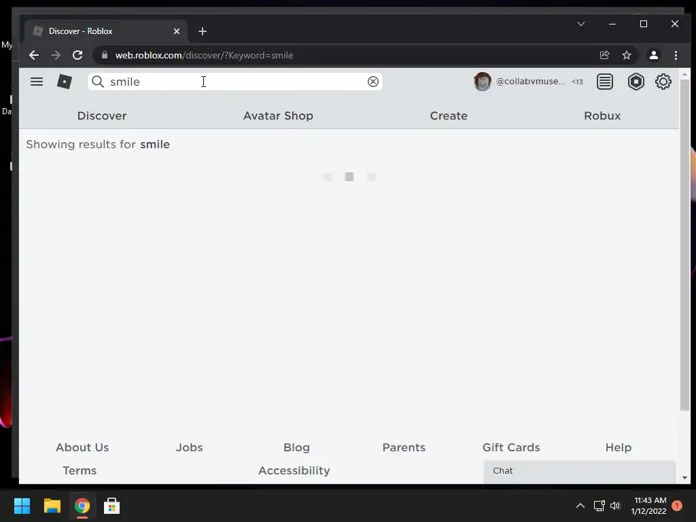Show hidden system tray icons
696x522 pixels.
580,506
